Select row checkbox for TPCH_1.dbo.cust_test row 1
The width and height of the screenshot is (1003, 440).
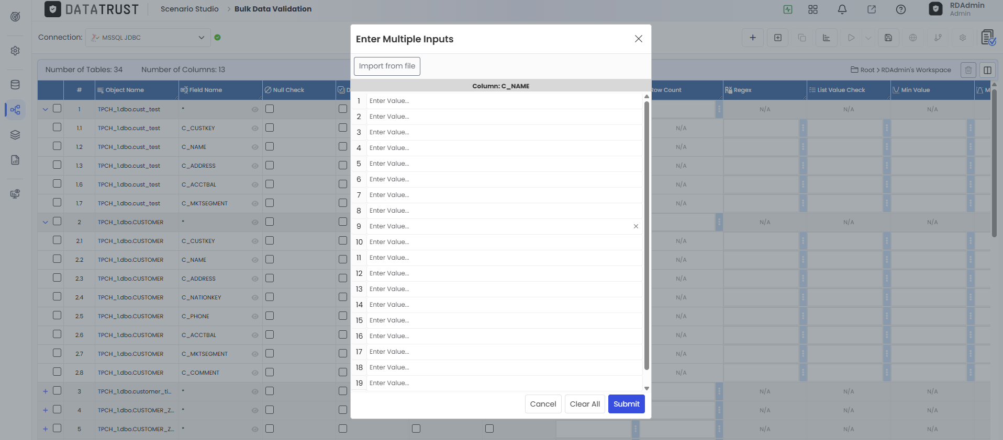[57, 109]
